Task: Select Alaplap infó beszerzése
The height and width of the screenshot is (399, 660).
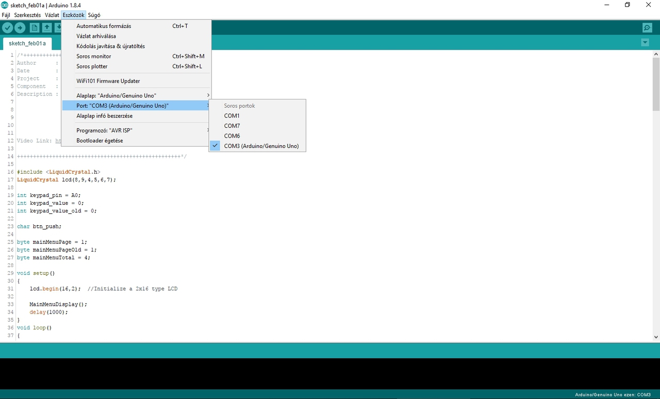Action: 136,115
